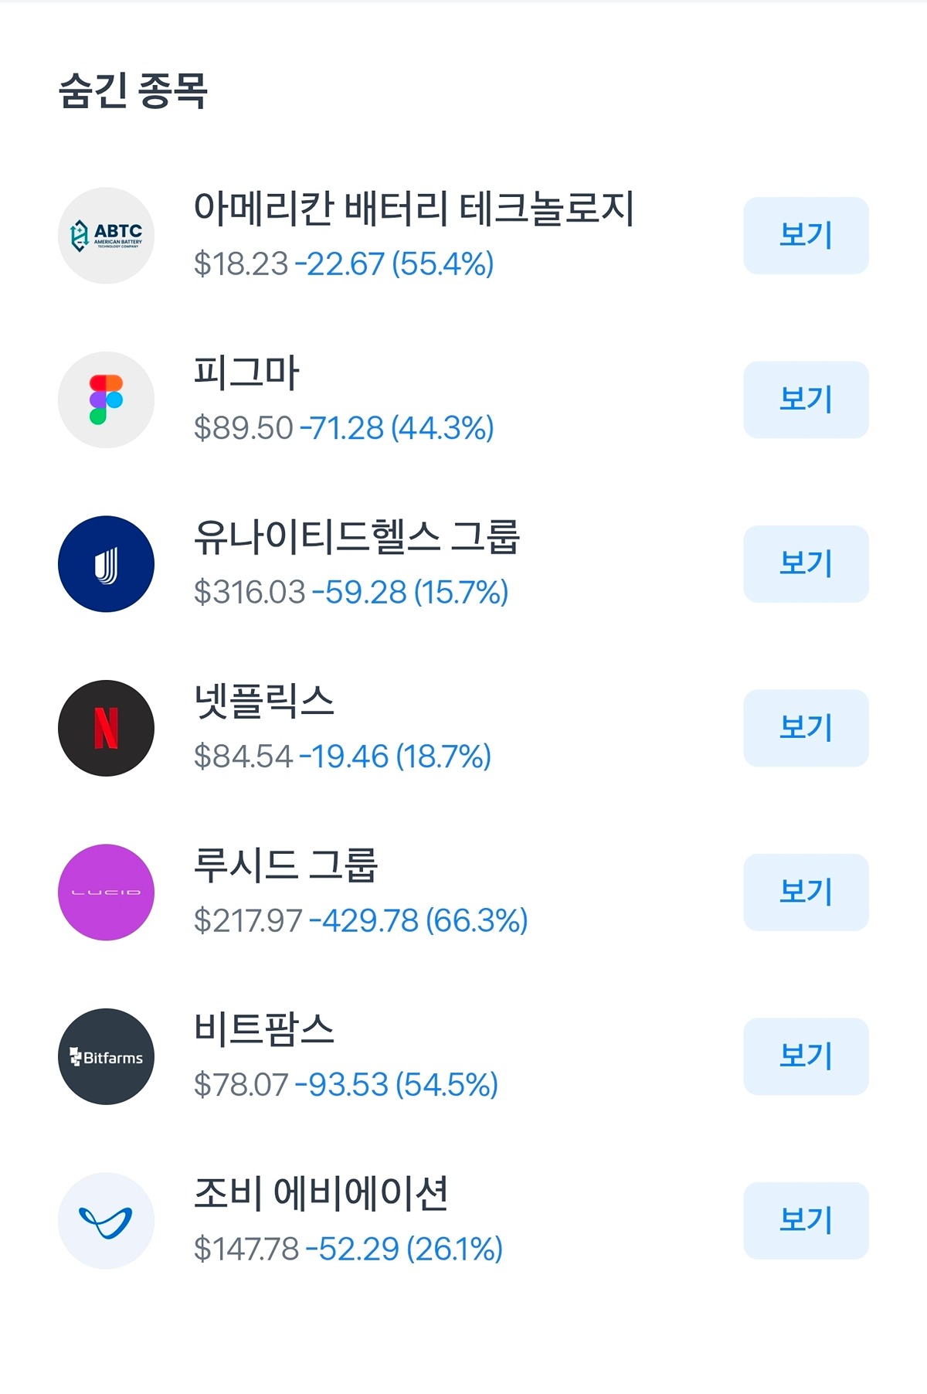Open the 넷플릭스 stock name

263,702
